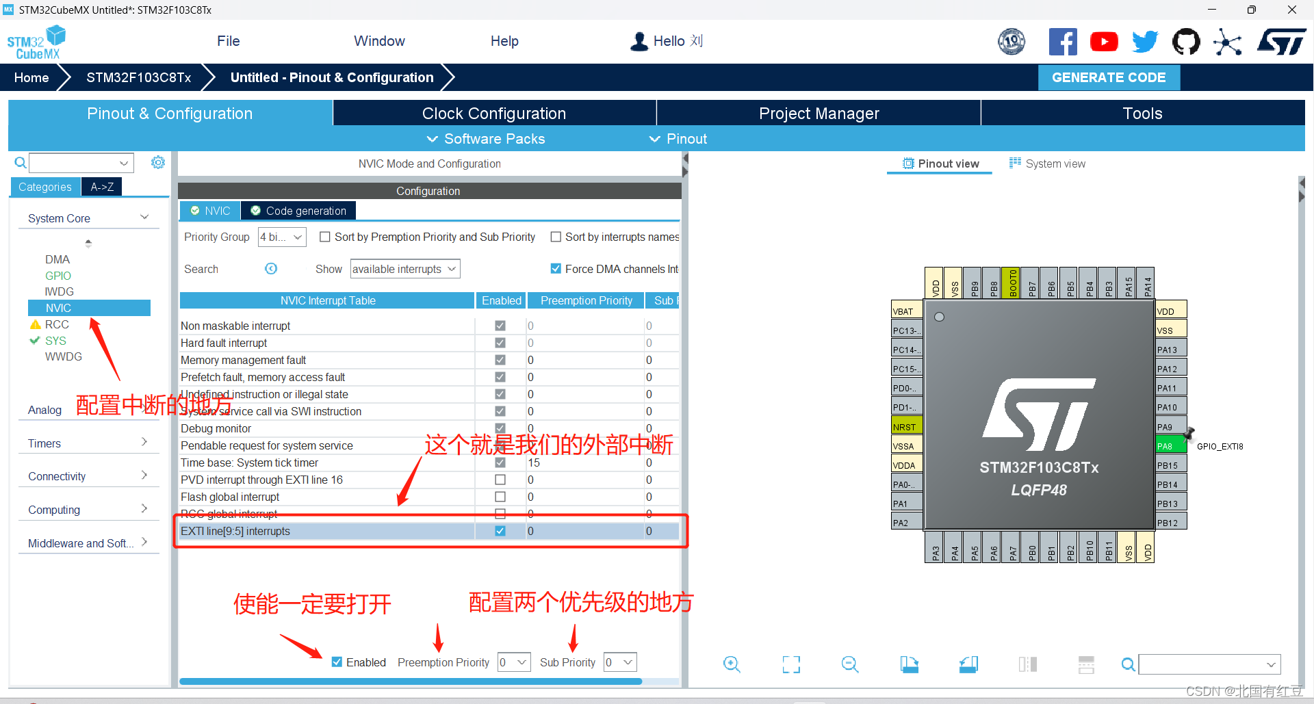
Task: Click the pin search magnifier icon
Action: coord(1128,664)
